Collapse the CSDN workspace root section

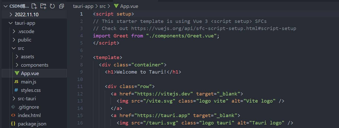point(6,6)
